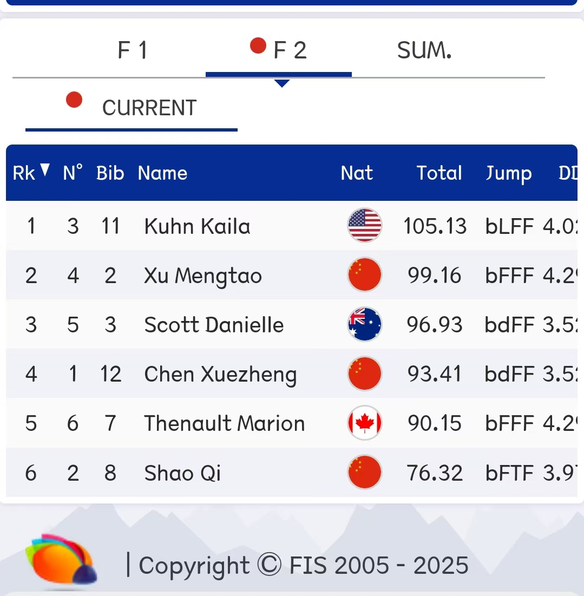Open athlete Xu Mengtao's name link
This screenshot has height=596, width=584.
203,276
